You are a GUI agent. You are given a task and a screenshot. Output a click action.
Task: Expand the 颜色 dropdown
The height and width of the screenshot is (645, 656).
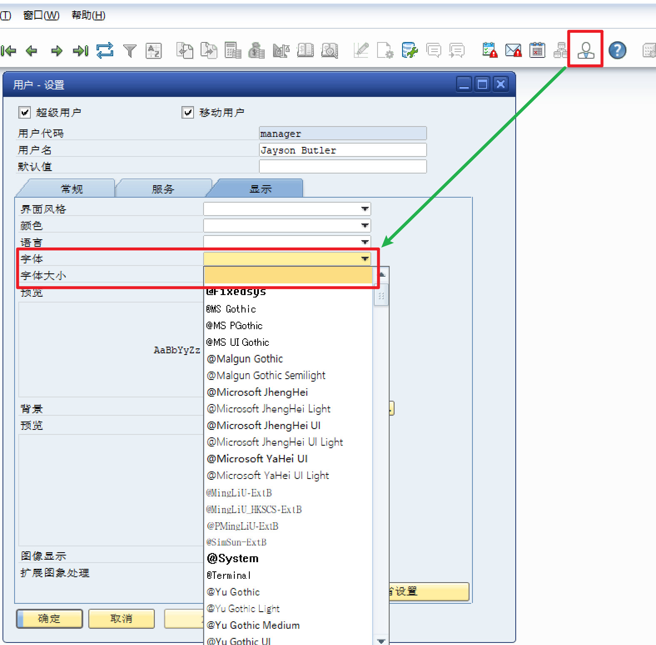pos(365,226)
